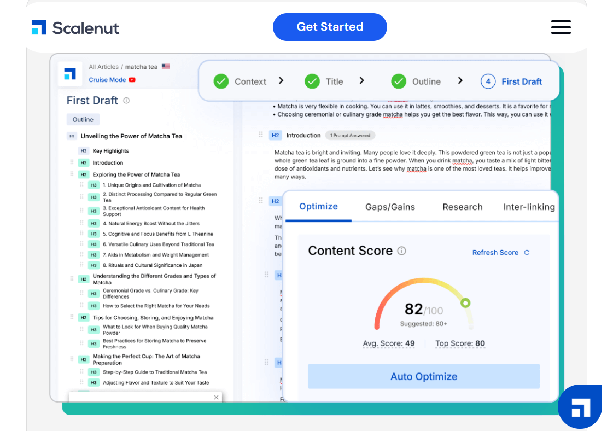Select What to Look for When Buying item
Image resolution: width=613 pixels, height=431 pixels.
pos(155,330)
